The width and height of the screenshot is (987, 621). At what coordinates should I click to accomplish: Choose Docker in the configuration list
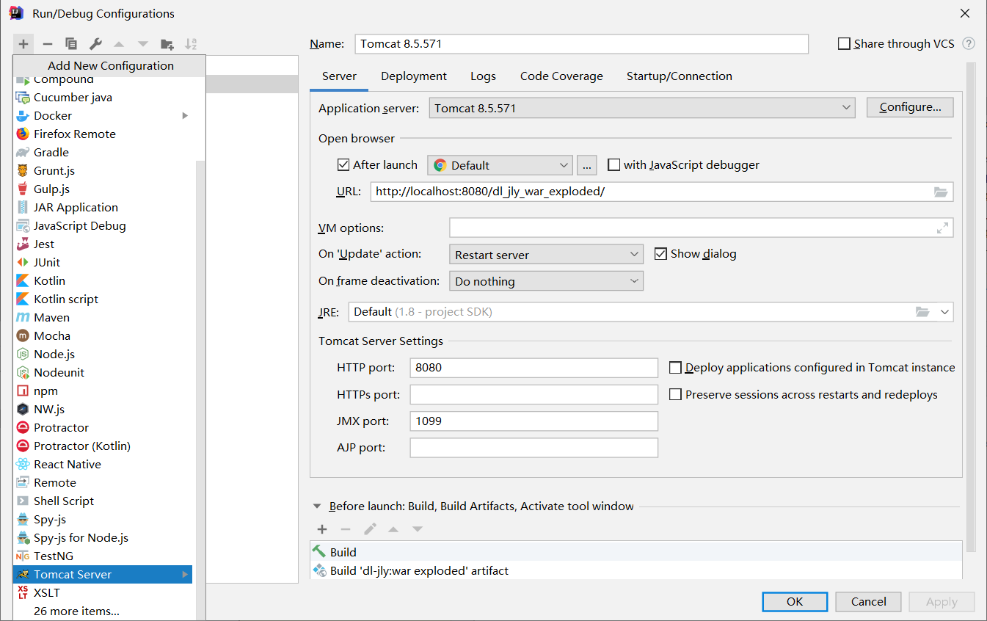pyautogui.click(x=103, y=115)
